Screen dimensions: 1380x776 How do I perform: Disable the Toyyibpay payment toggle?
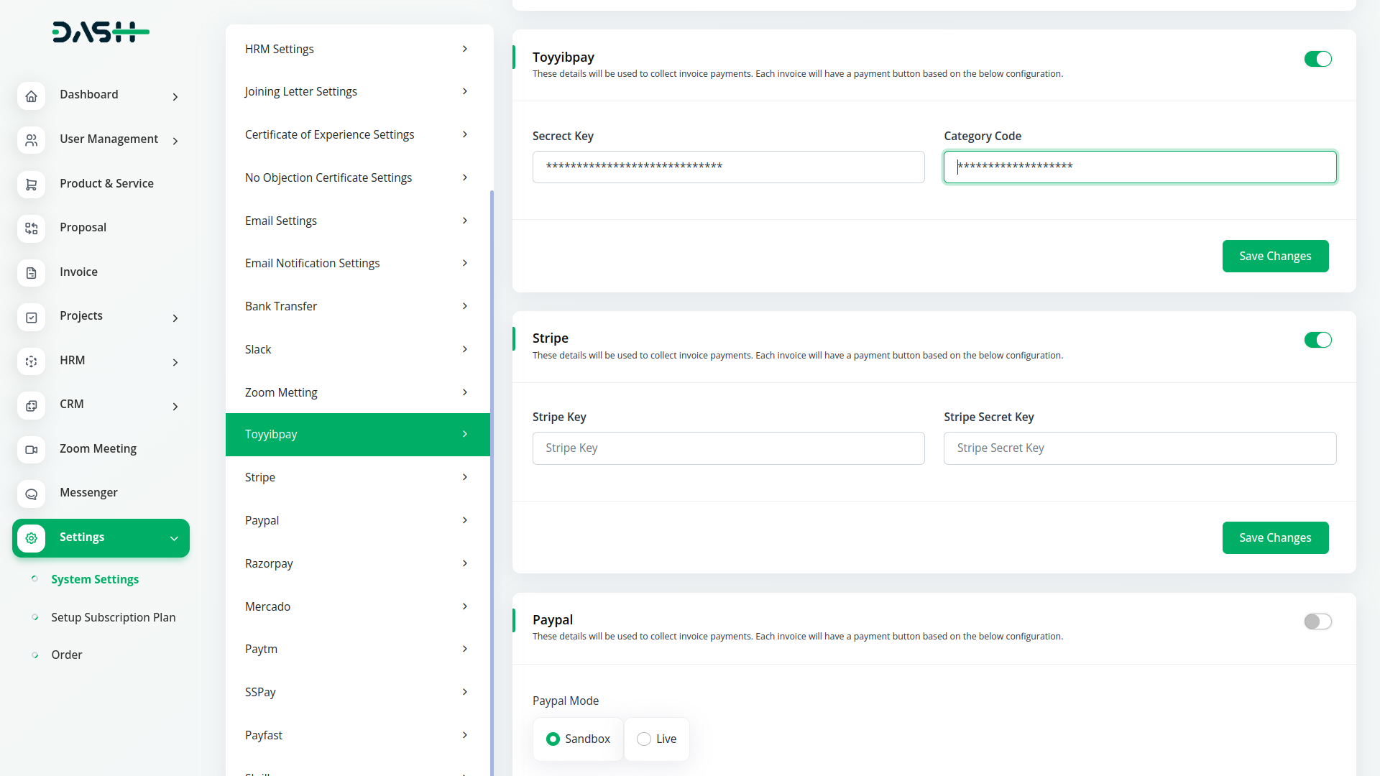tap(1317, 59)
